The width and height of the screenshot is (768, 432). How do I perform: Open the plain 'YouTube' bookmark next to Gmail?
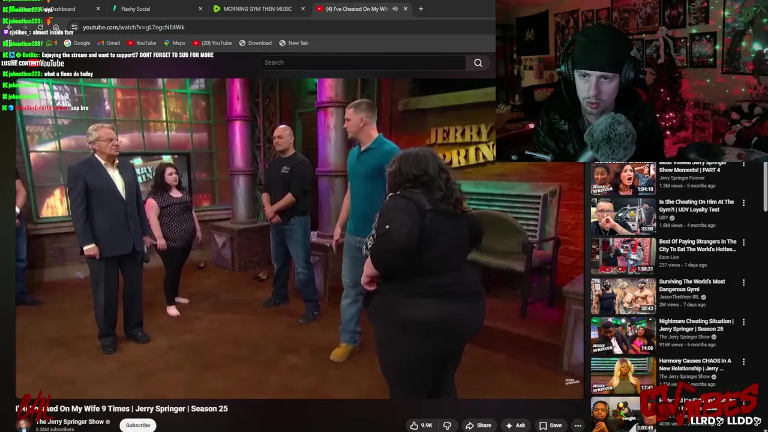(x=142, y=43)
